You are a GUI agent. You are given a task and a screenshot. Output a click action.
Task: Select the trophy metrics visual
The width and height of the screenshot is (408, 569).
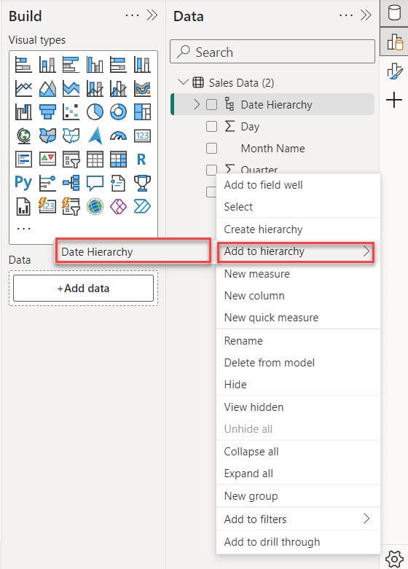tap(142, 183)
